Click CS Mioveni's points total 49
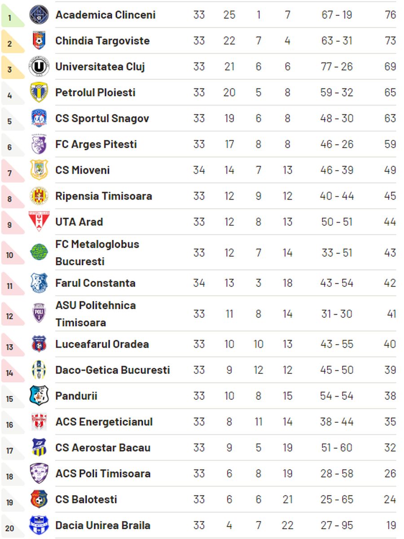Viewport: 404px width, 539px height. 390,170
